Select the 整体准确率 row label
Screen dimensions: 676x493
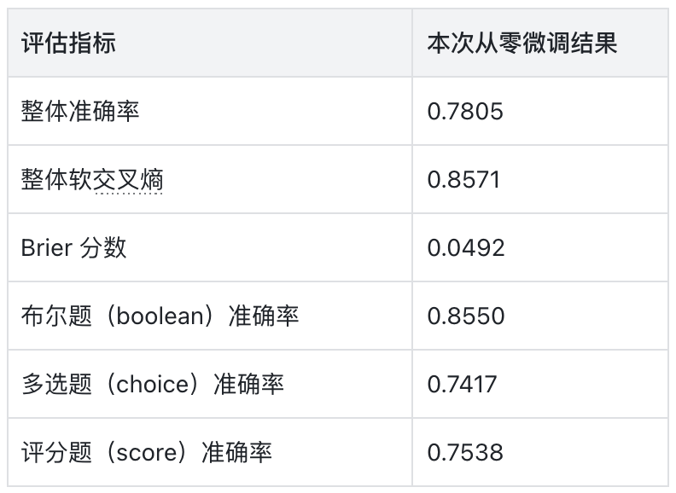coord(80,111)
